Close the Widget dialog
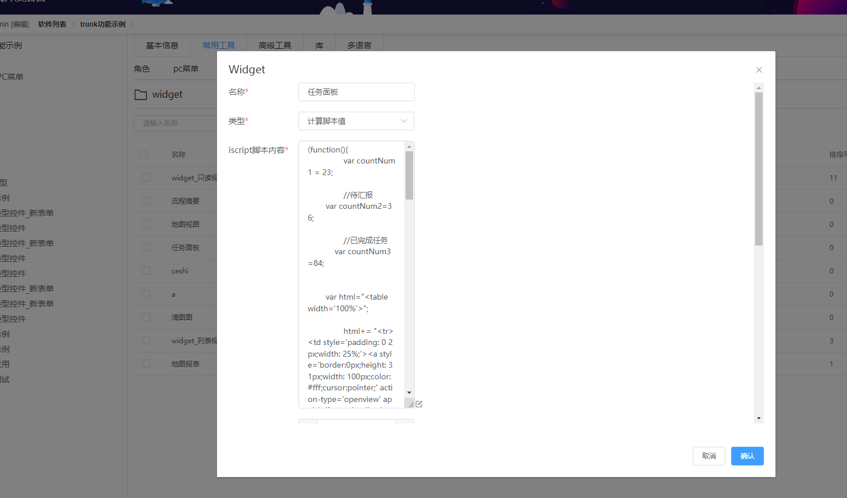The height and width of the screenshot is (498, 847). pos(759,70)
